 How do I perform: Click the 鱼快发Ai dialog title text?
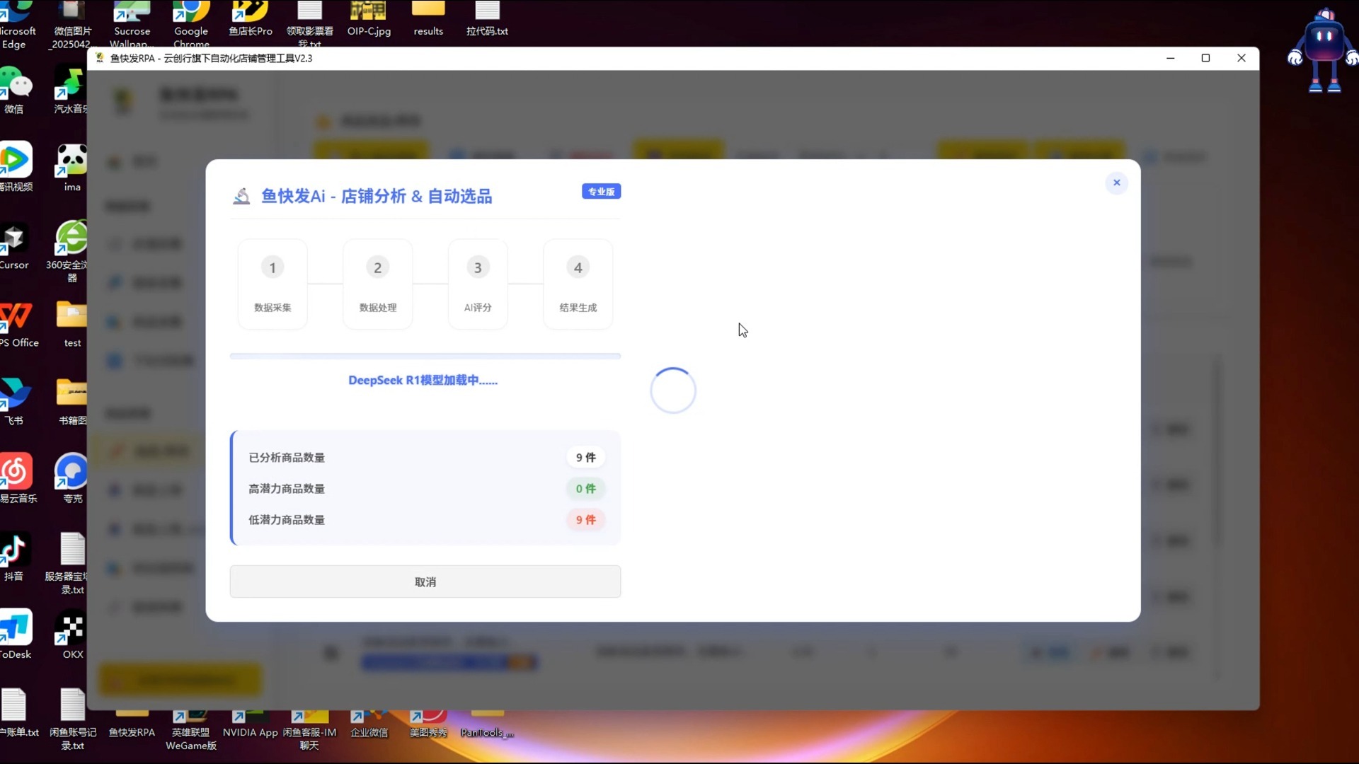(377, 196)
